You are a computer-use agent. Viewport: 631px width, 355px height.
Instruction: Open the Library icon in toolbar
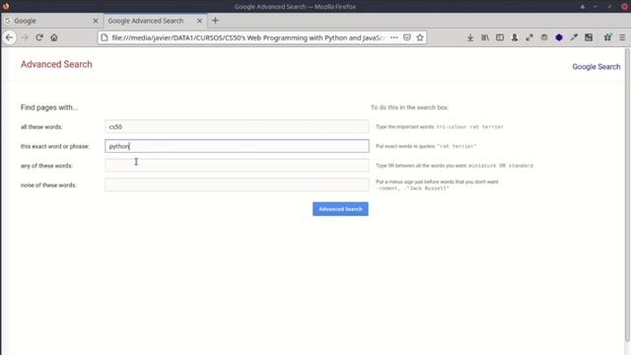coord(485,37)
